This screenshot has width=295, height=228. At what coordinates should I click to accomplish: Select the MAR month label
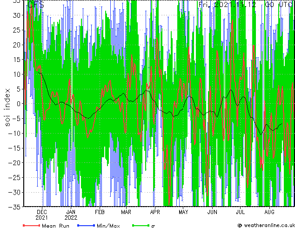[x=126, y=212]
